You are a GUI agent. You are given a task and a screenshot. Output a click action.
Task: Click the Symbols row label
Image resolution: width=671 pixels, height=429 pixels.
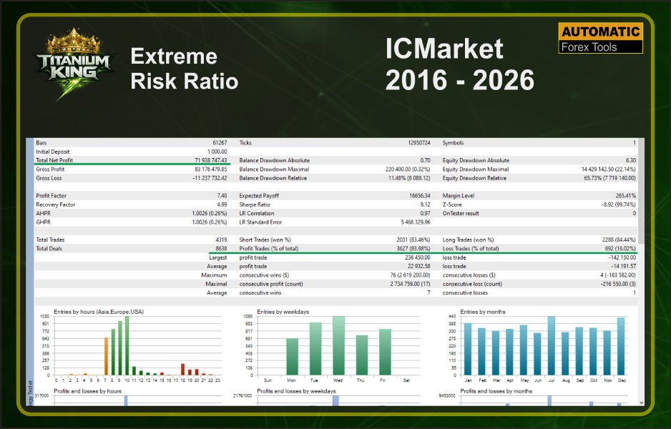tap(453, 143)
